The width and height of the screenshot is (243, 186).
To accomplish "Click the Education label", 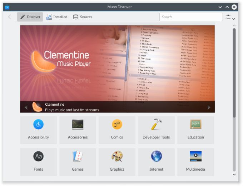I will (x=195, y=137).
